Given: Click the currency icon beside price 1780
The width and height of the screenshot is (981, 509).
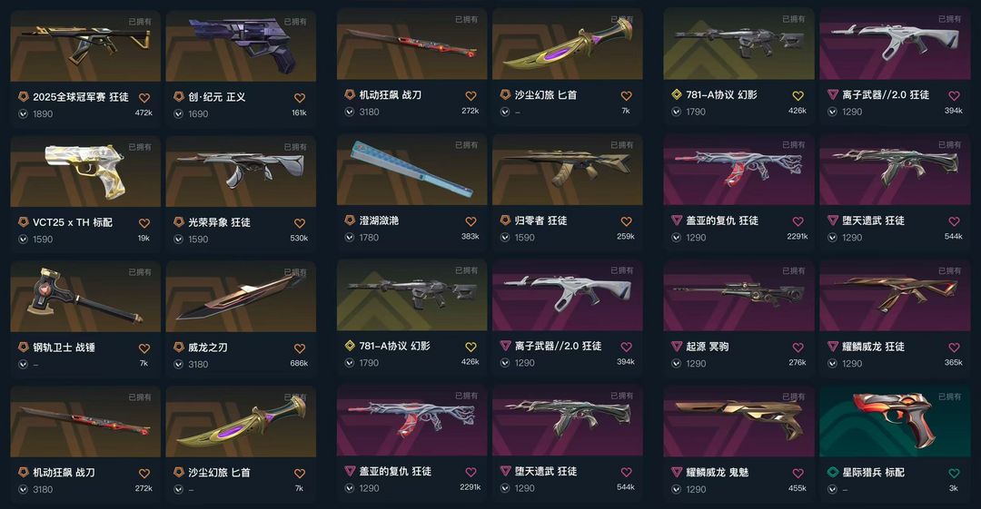Looking at the screenshot, I should pyautogui.click(x=350, y=238).
